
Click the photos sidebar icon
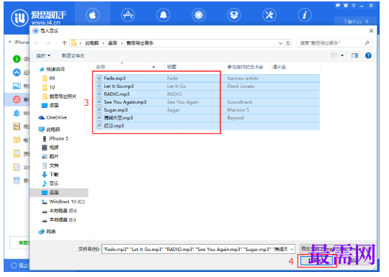coord(17,86)
